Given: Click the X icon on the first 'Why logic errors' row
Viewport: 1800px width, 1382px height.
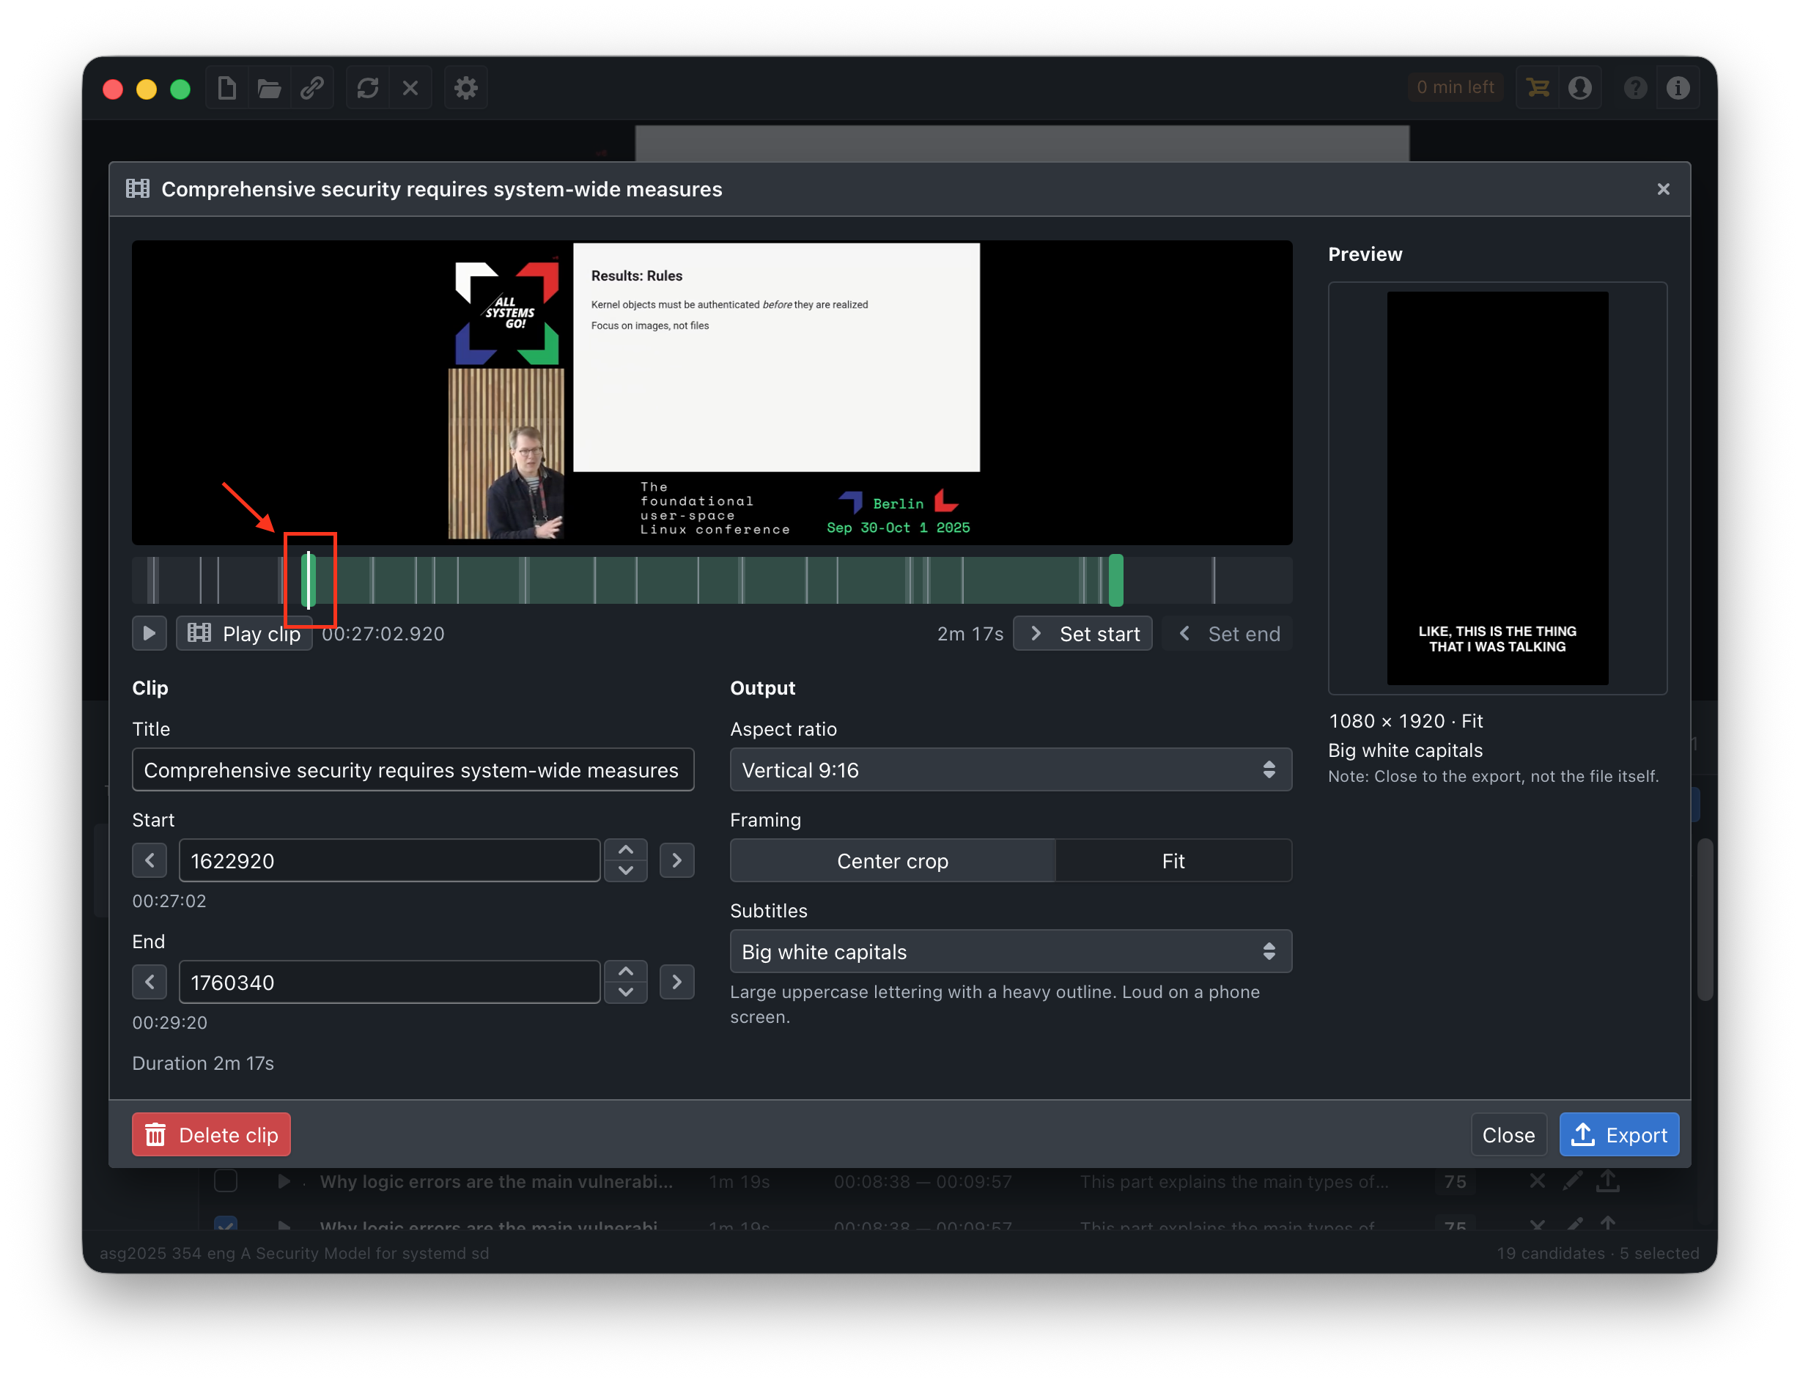Looking at the screenshot, I should tap(1537, 1181).
